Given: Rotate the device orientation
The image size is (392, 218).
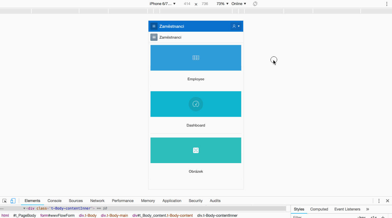Looking at the screenshot, I should click(x=255, y=4).
